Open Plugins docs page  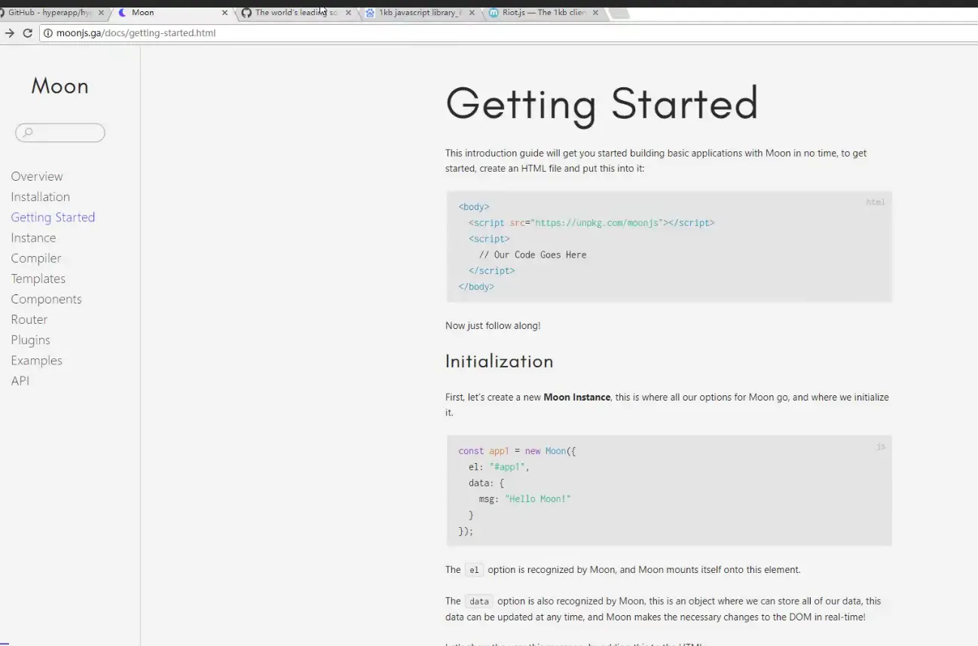click(x=31, y=340)
